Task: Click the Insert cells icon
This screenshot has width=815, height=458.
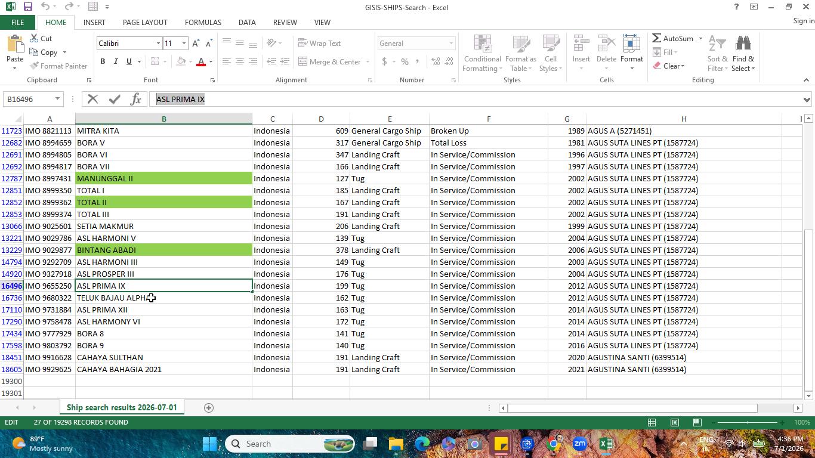Action: 581,45
